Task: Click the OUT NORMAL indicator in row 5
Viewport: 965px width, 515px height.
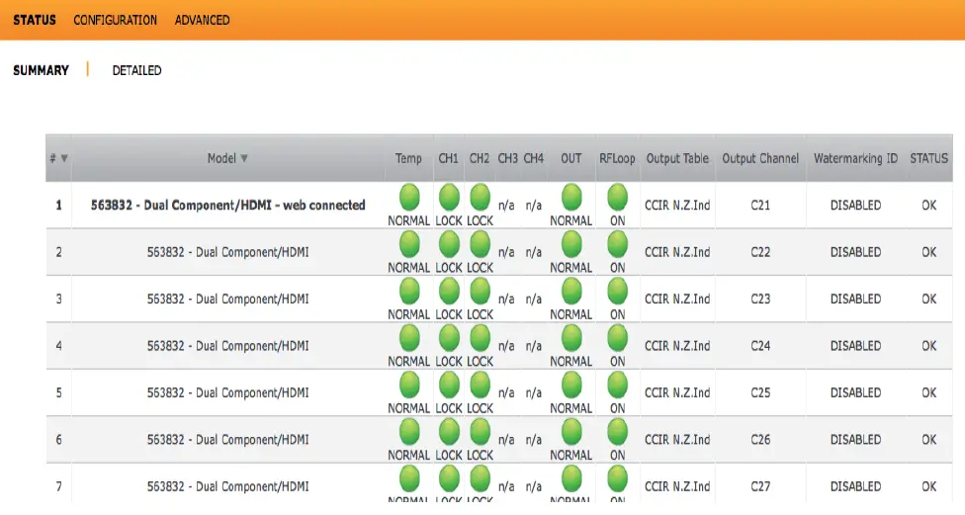Action: (x=571, y=386)
